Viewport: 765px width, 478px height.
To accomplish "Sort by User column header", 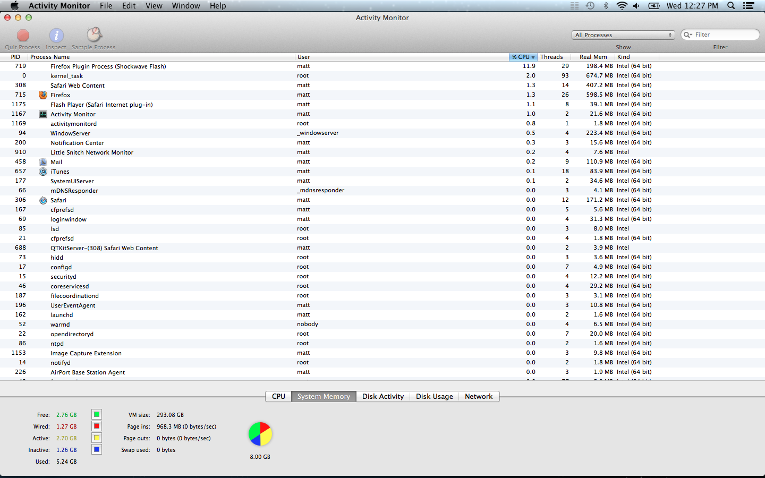I will coord(402,57).
